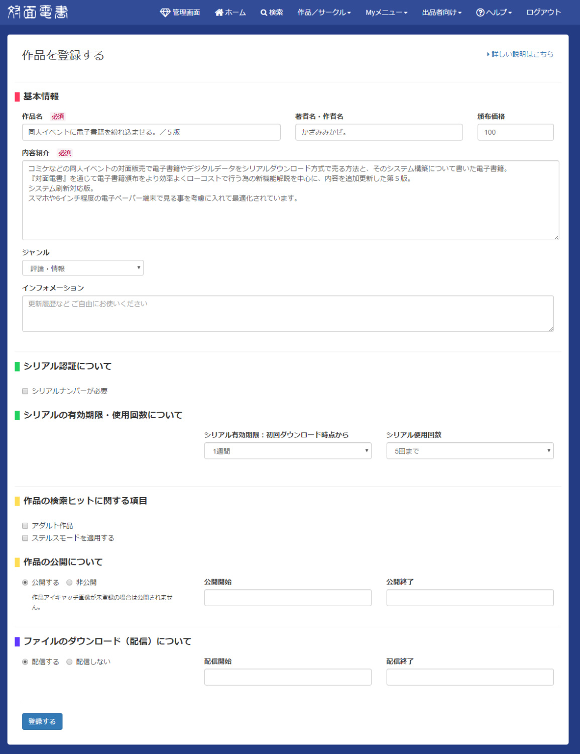Click the 対面電書 site logo

click(x=38, y=12)
